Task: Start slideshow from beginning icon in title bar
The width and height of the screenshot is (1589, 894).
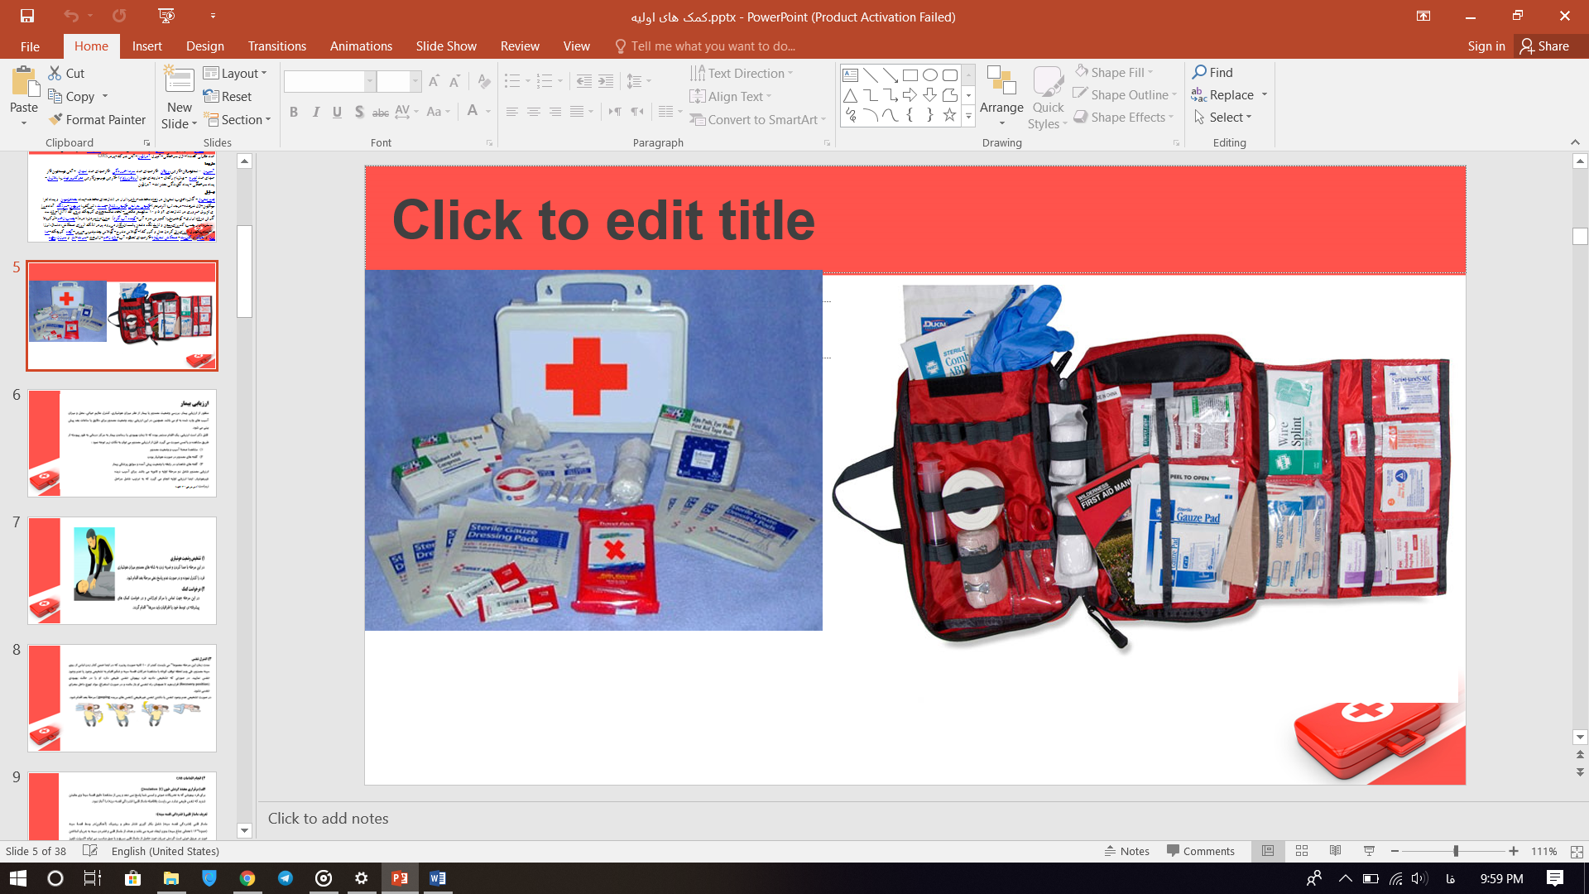Action: [x=166, y=16]
